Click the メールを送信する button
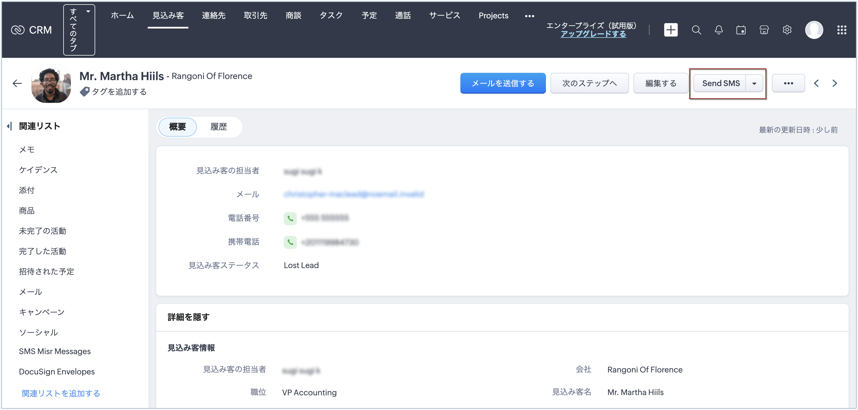This screenshot has height=410, width=858. [x=503, y=83]
